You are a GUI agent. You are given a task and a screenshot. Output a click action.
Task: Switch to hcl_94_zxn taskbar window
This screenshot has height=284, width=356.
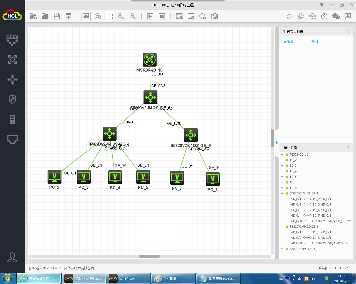click(x=128, y=278)
